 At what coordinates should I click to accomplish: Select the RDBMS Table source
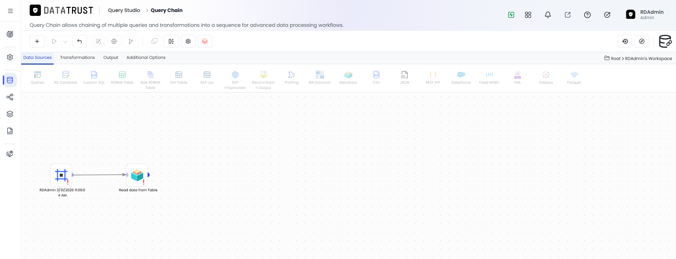(122, 78)
